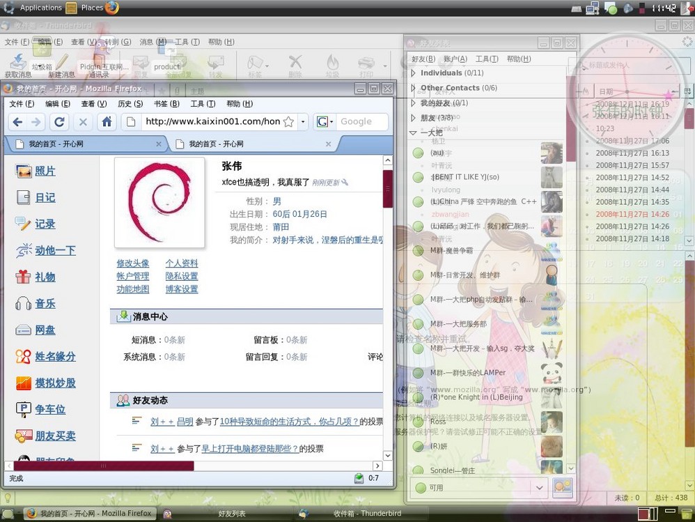Open the 个人资料 profile link
The width and height of the screenshot is (695, 522).
pos(182,263)
